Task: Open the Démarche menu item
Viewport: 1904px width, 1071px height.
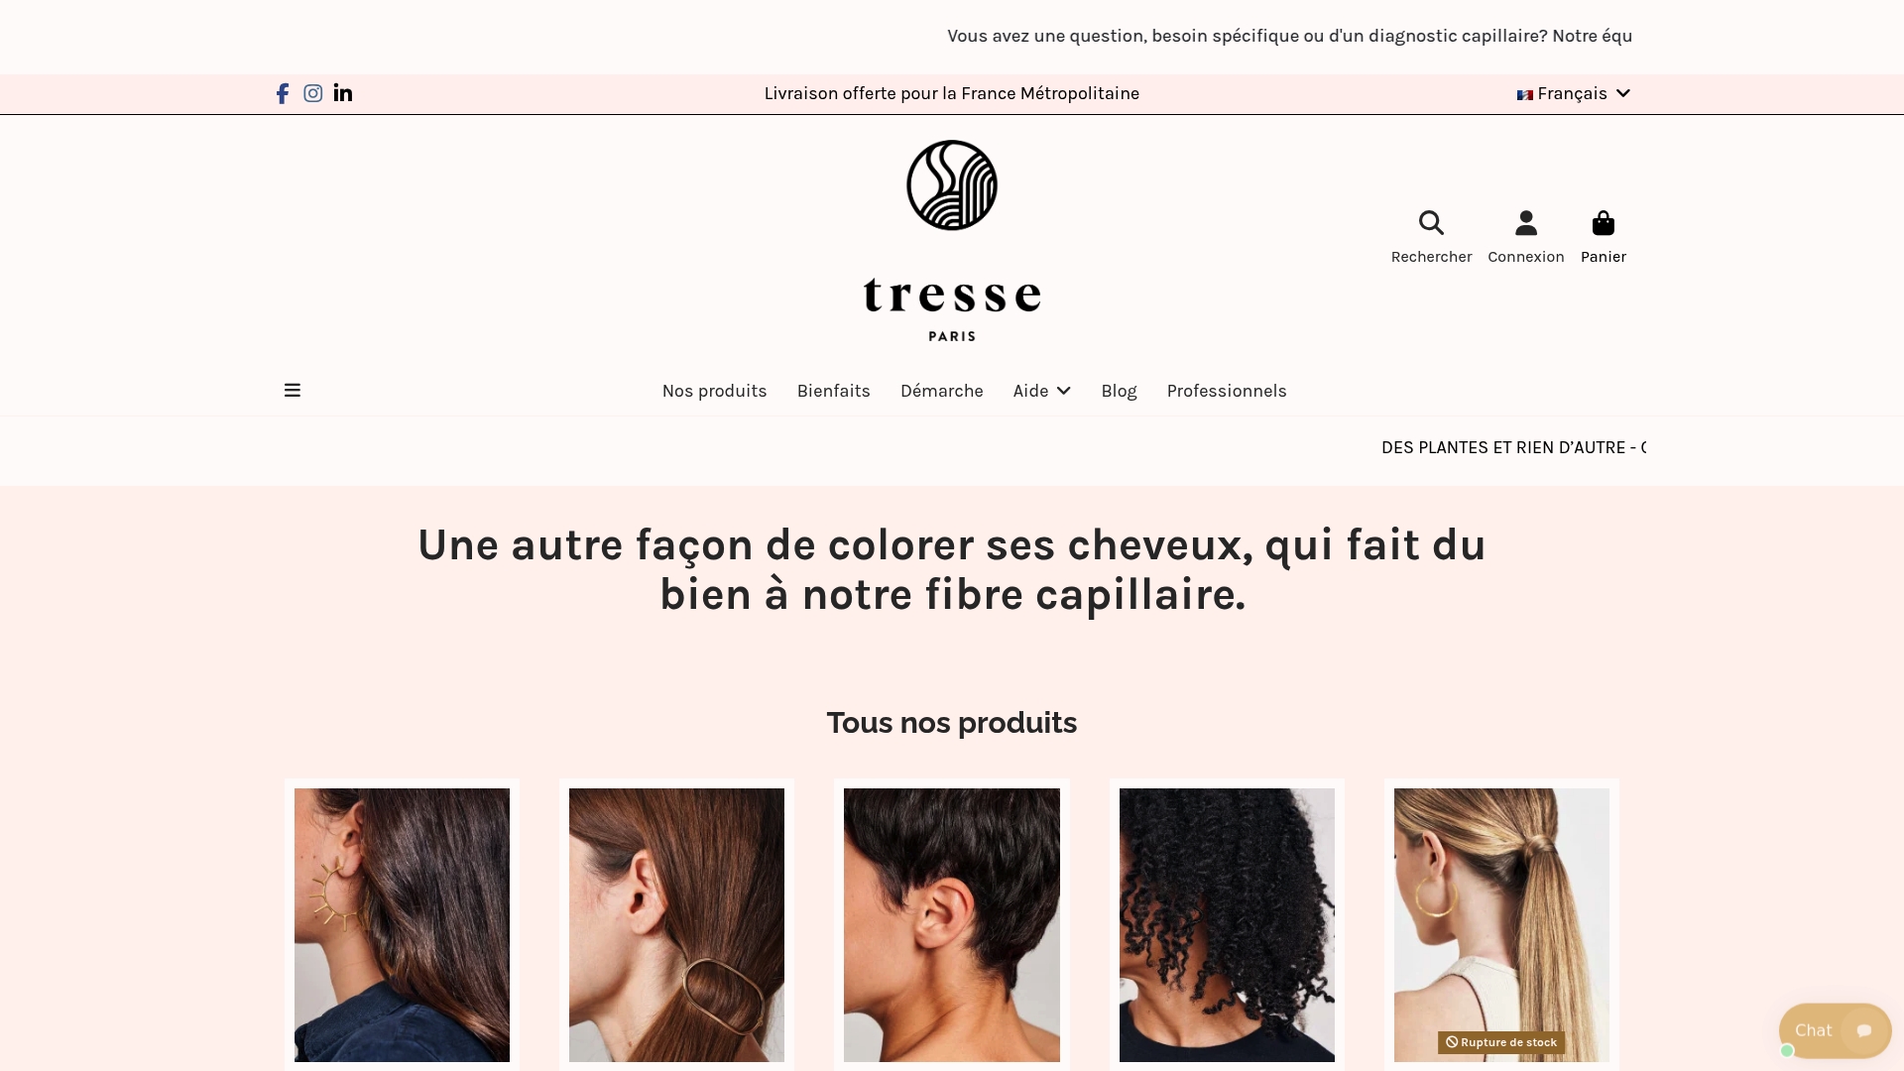Action: [942, 391]
